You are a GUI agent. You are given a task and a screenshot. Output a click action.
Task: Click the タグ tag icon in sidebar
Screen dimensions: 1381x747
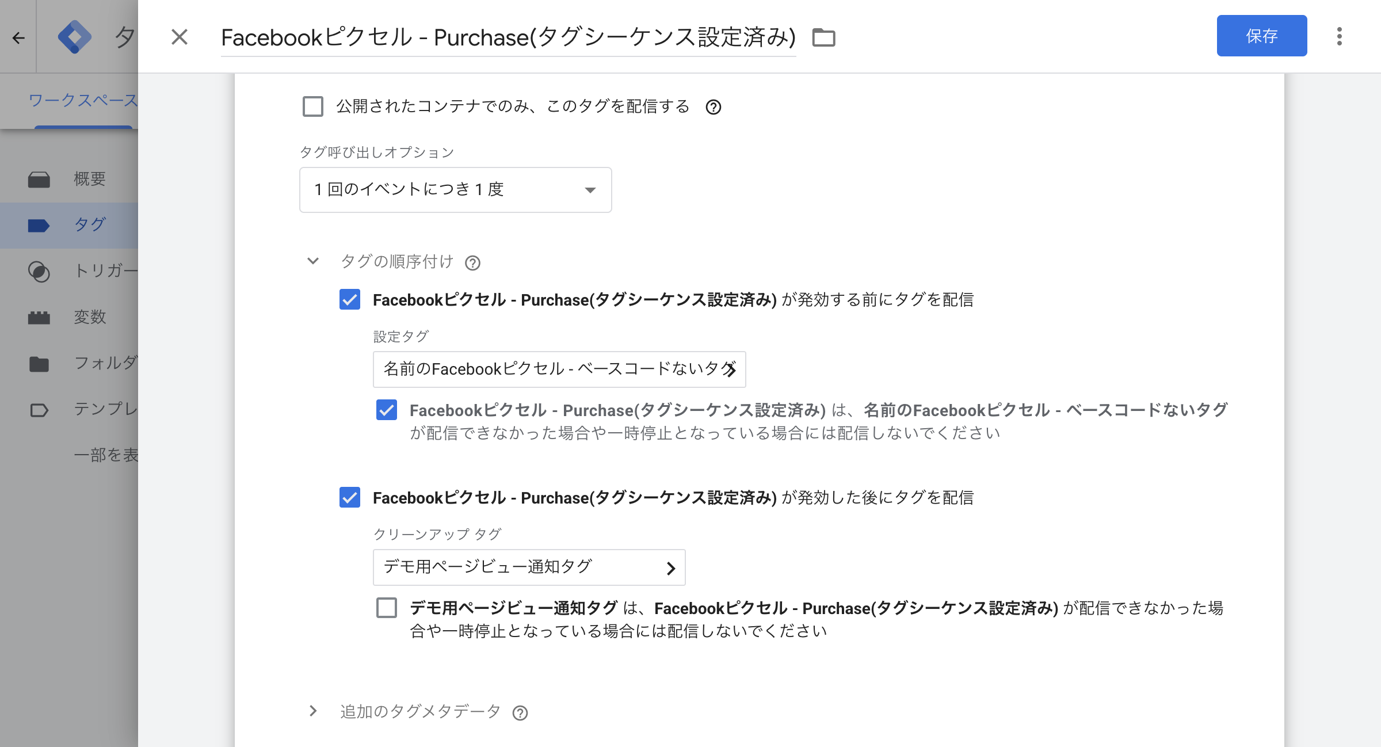(39, 225)
